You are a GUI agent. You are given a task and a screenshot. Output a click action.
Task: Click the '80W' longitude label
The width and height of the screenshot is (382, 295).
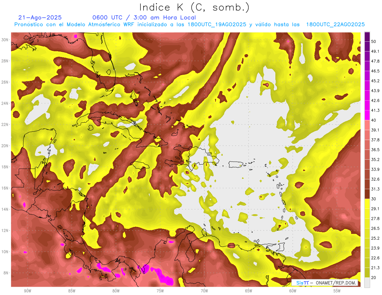[116, 291]
